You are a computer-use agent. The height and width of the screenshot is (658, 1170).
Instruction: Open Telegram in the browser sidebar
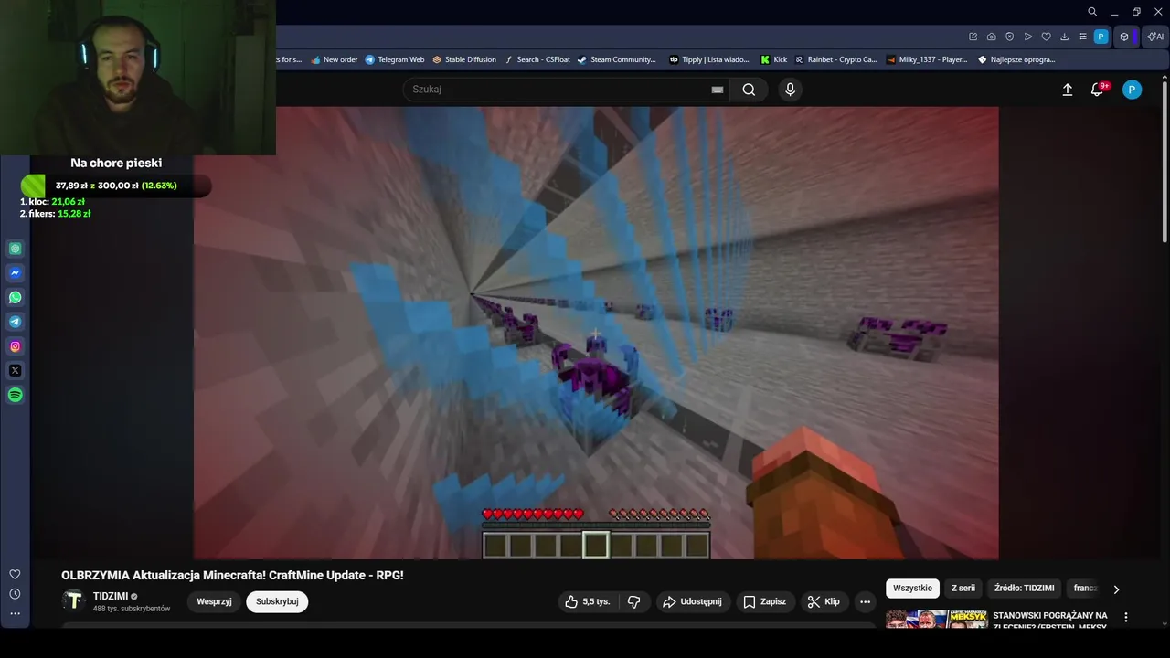[x=15, y=322]
